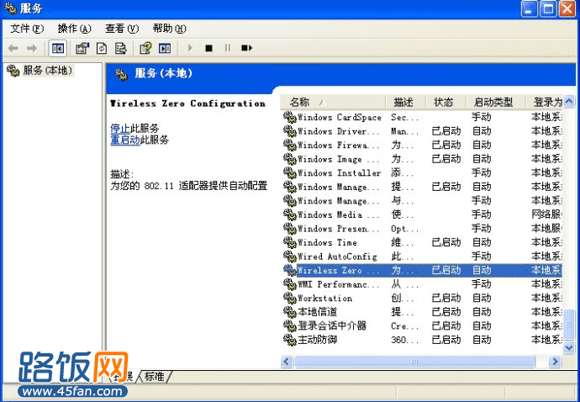Select the 登录会话中介器 service name

tap(332, 325)
